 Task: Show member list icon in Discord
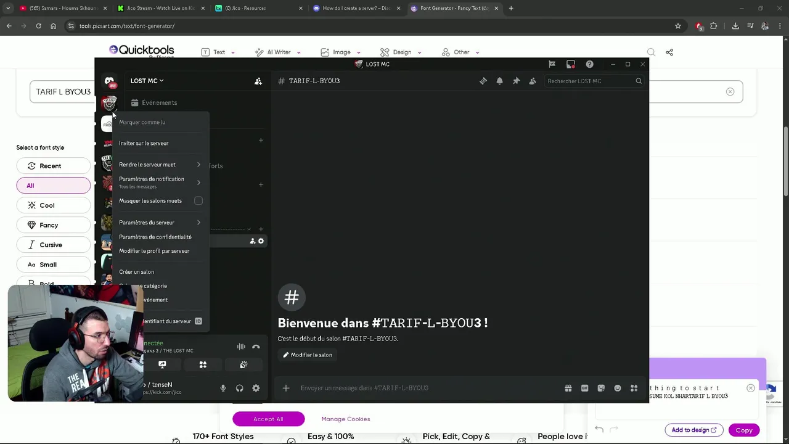click(x=533, y=81)
